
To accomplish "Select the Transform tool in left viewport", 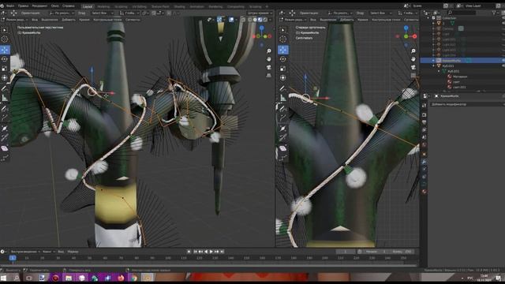I will pos(5,77).
